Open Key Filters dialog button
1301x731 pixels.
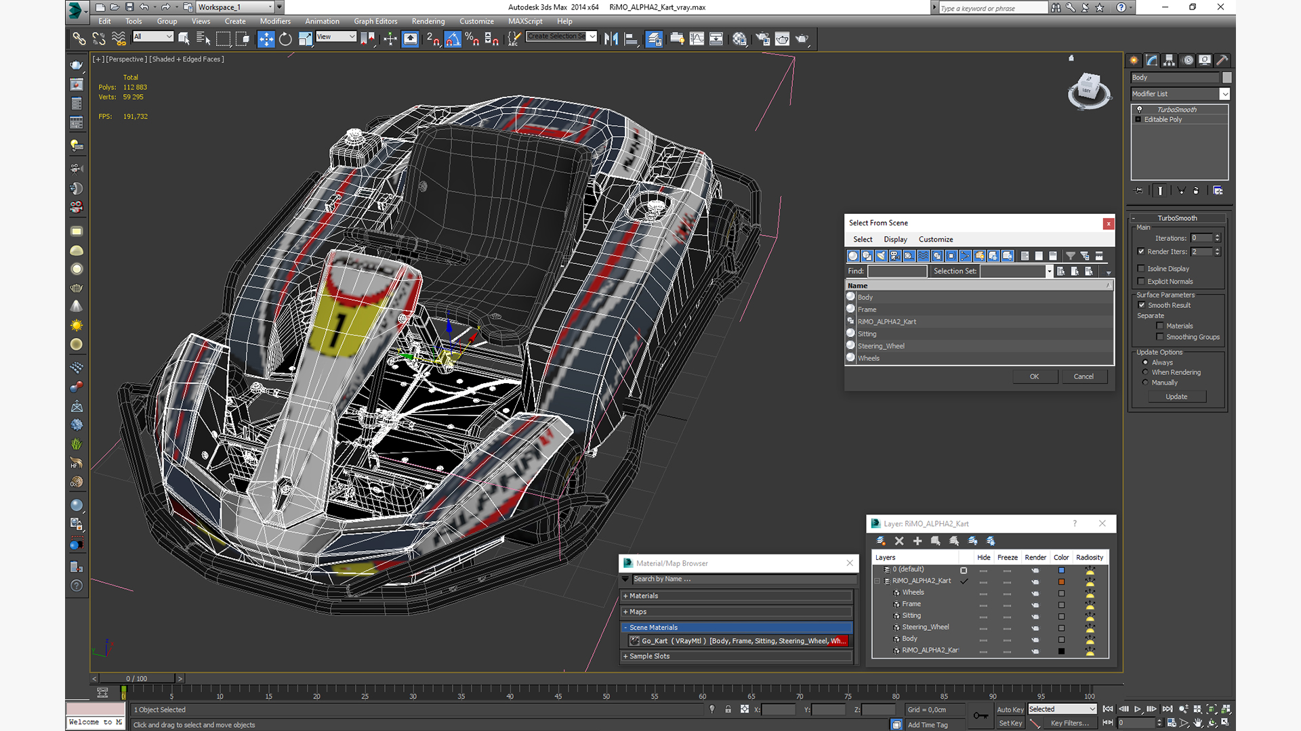tap(1070, 724)
